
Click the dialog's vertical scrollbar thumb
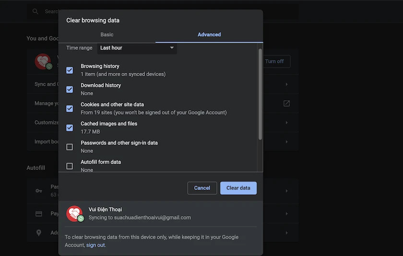tap(260, 94)
